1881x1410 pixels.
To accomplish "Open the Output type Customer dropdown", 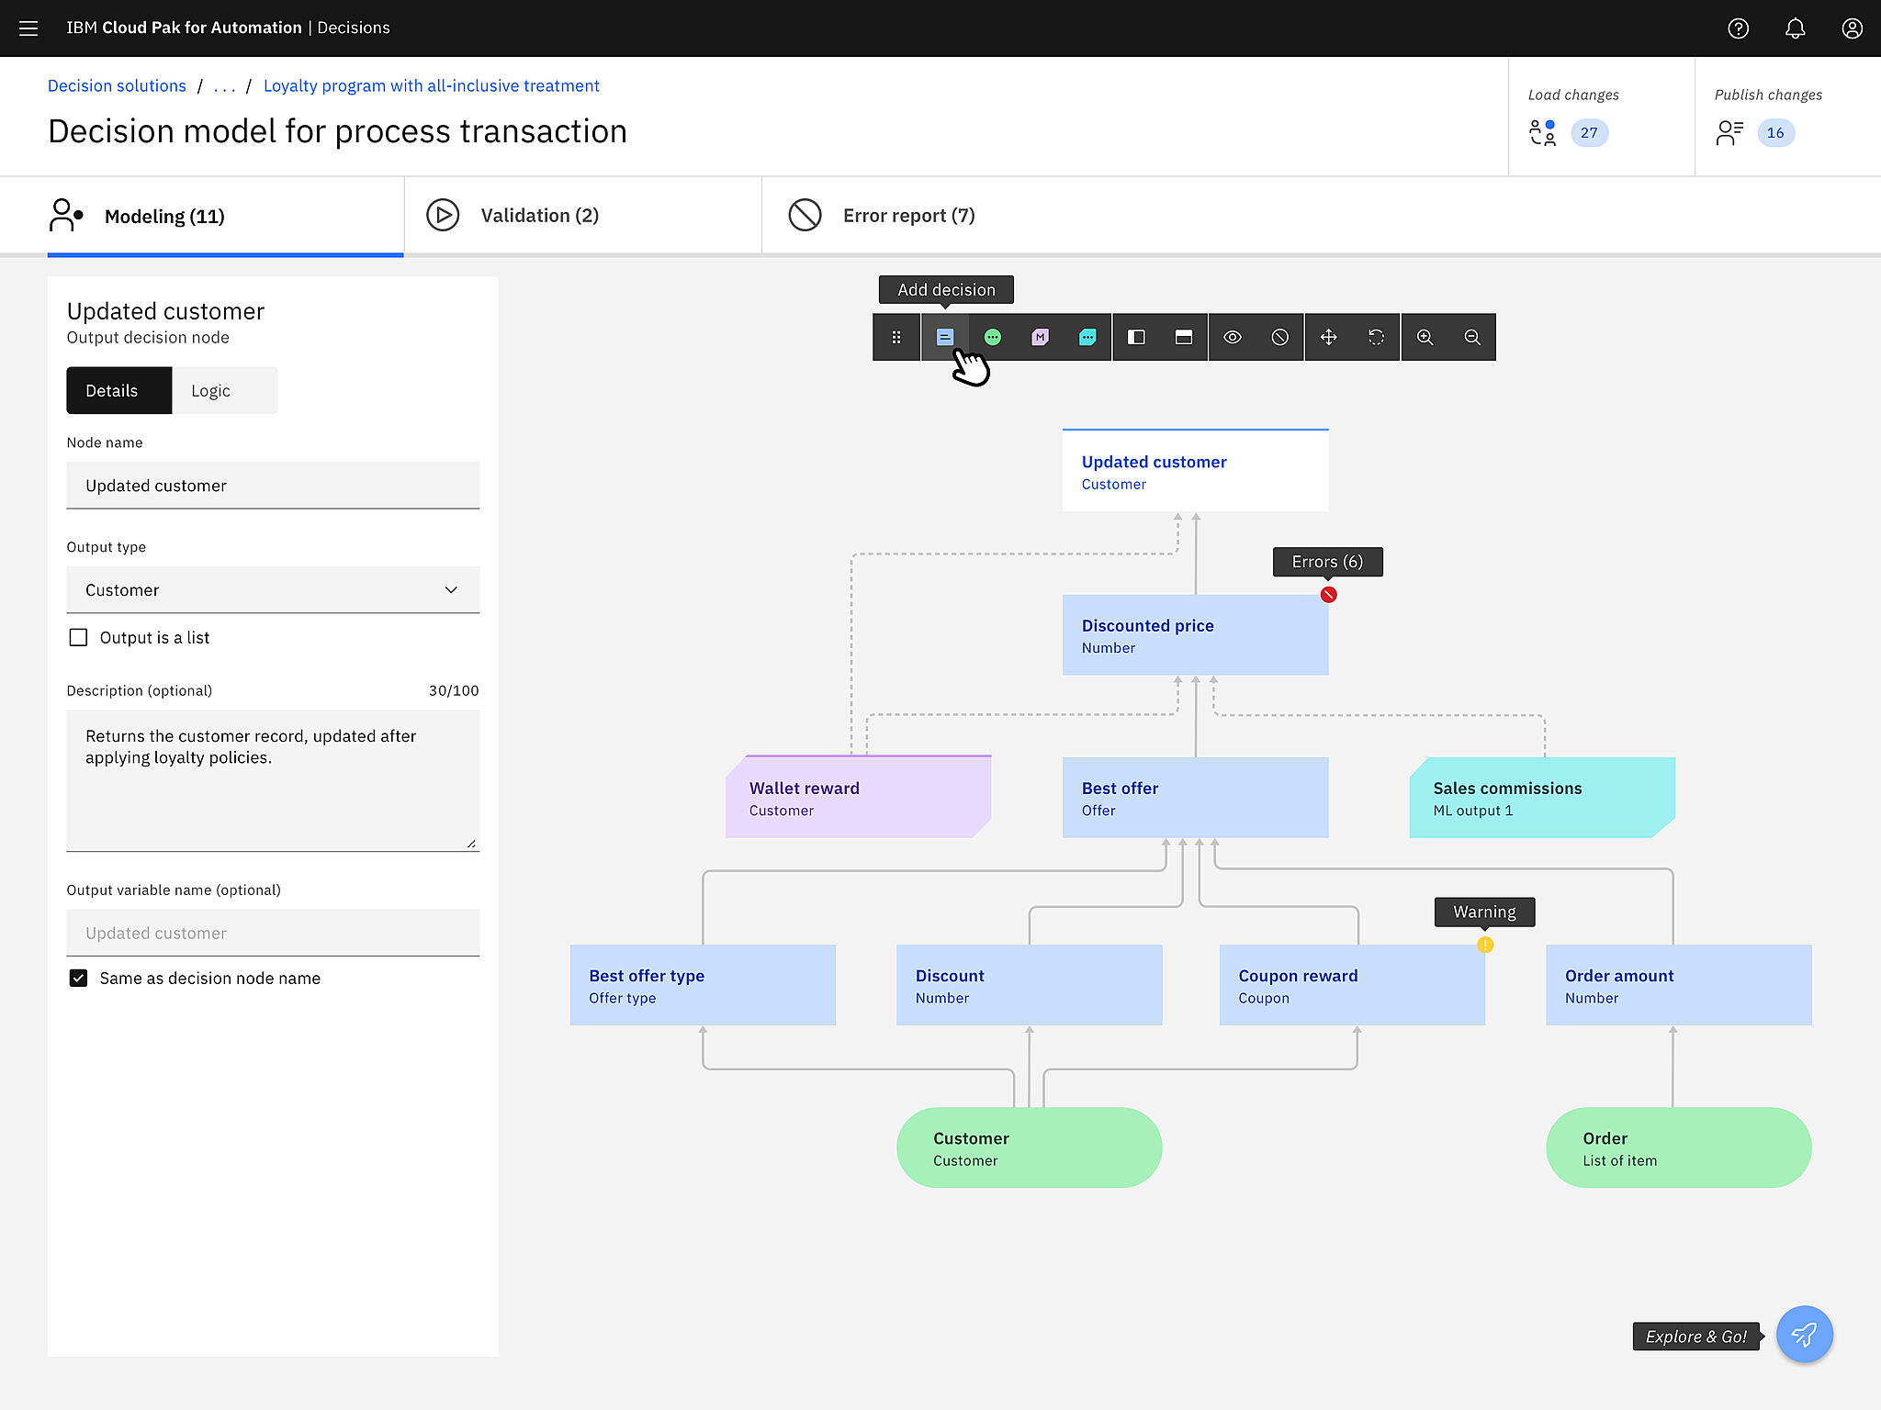I will tap(273, 589).
